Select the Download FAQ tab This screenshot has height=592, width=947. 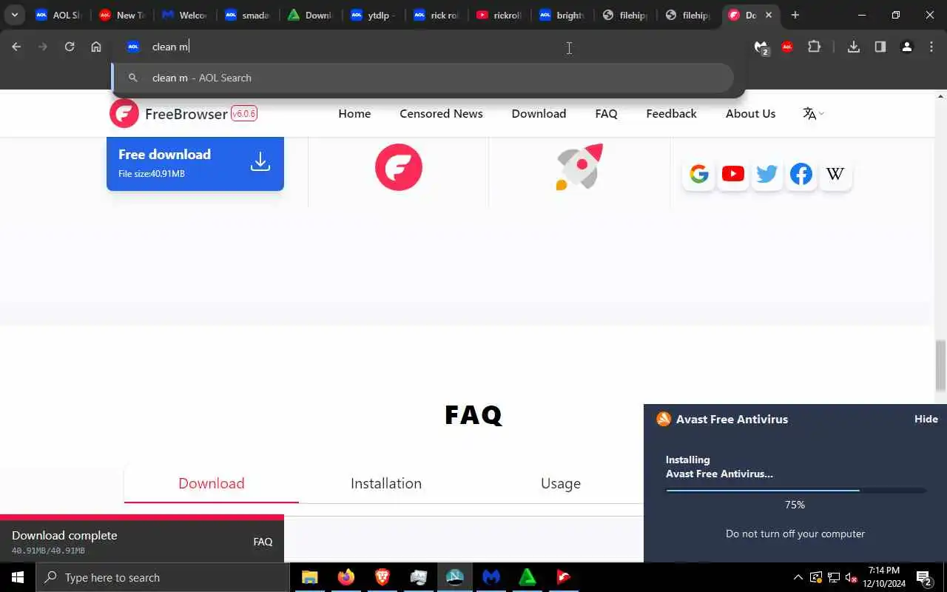pyautogui.click(x=212, y=483)
